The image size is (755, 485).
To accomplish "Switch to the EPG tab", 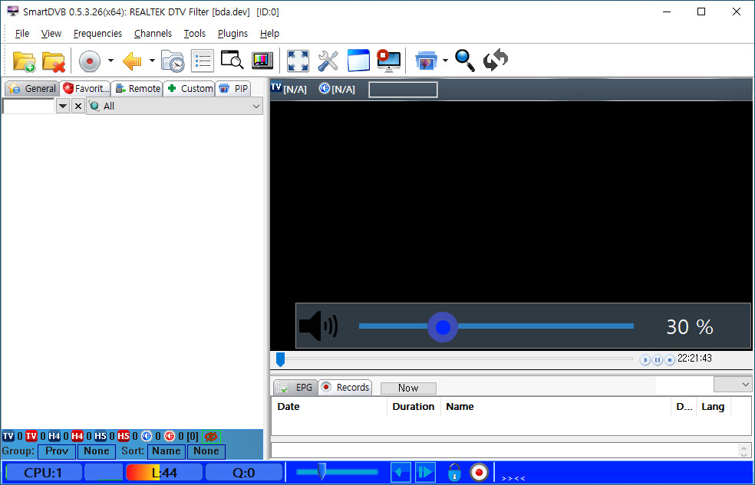I will (x=295, y=388).
